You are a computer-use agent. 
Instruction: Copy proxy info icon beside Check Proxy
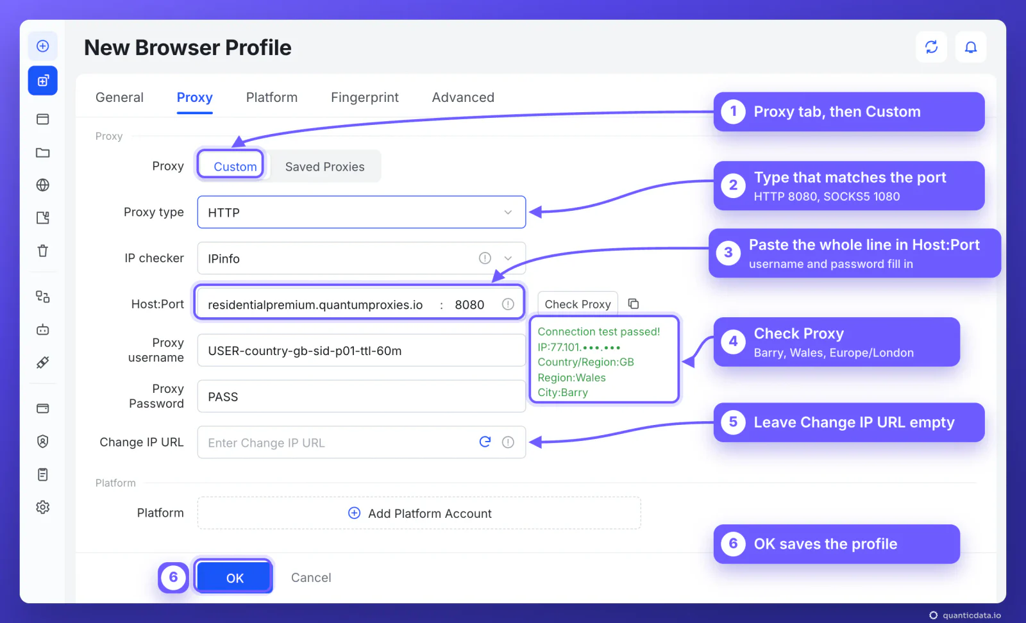(x=634, y=304)
